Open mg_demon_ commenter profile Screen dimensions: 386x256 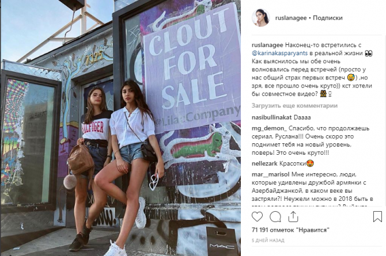pyautogui.click(x=269, y=128)
